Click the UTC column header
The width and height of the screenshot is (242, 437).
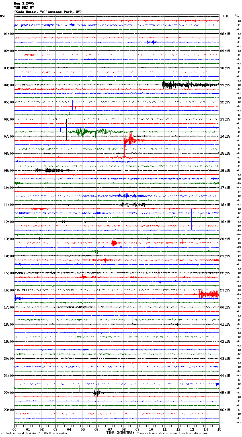[226, 16]
